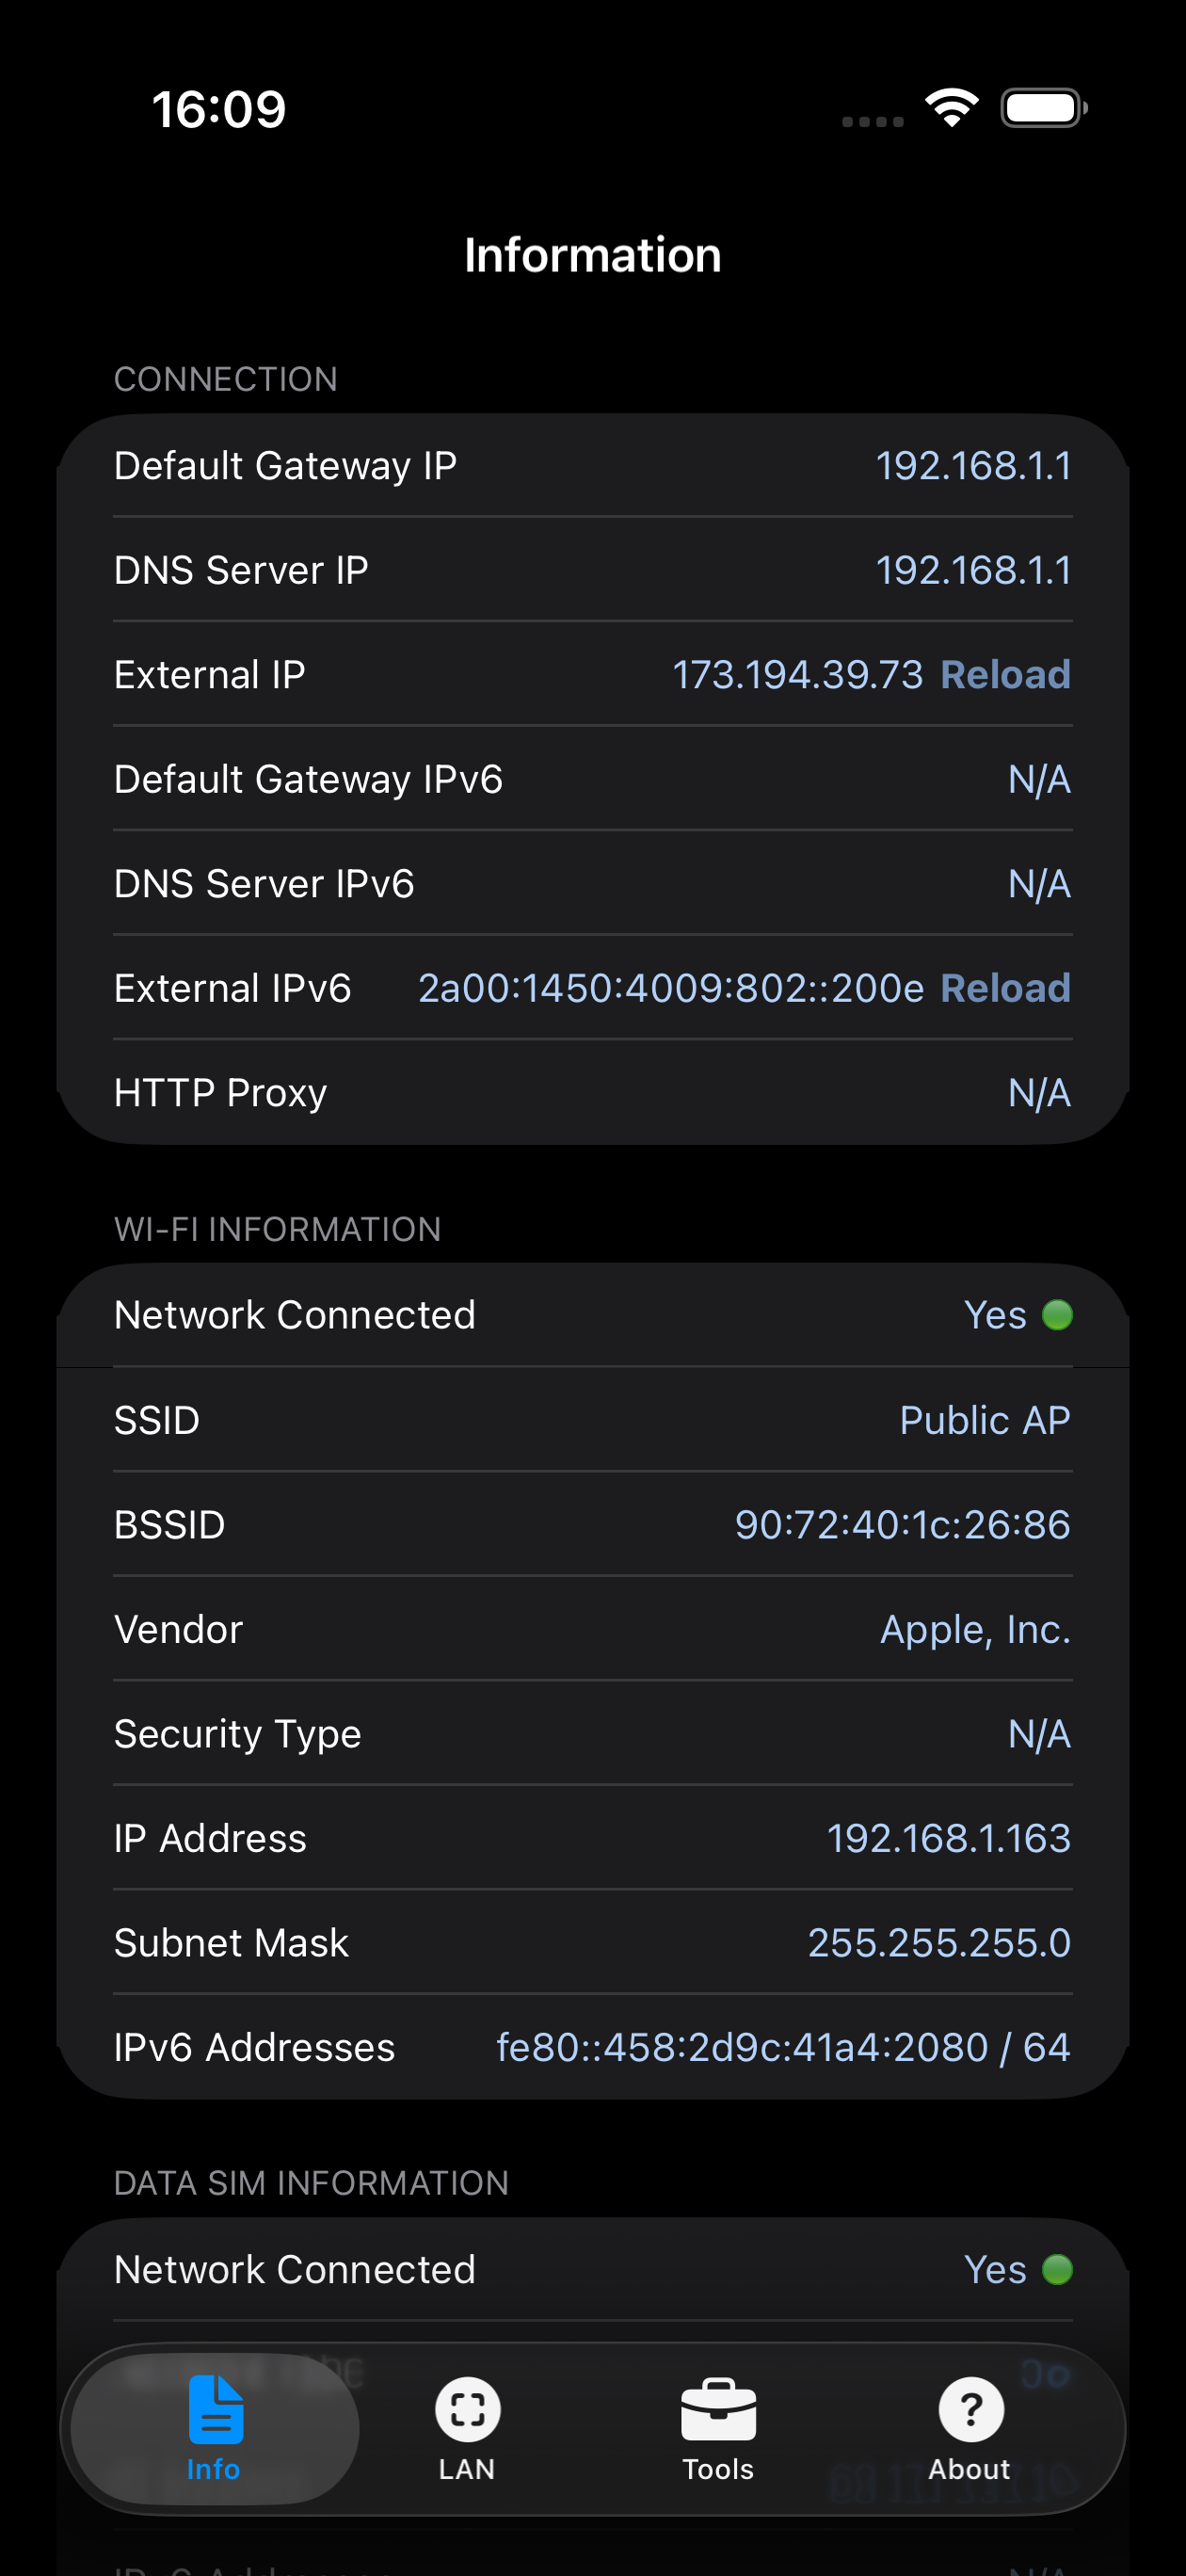Viewport: 1186px width, 2576px height.
Task: Select Default Gateway IP value 192.168.1.1
Action: tap(973, 466)
